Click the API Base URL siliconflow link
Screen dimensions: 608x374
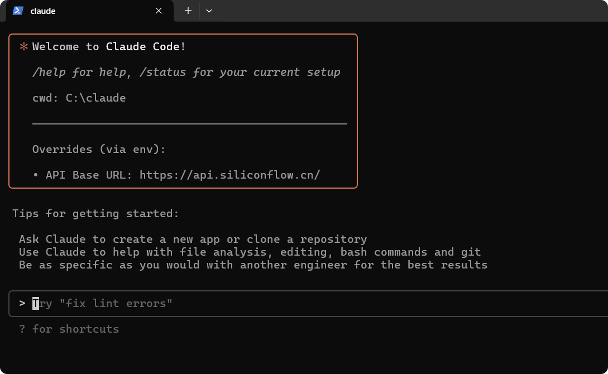click(230, 175)
